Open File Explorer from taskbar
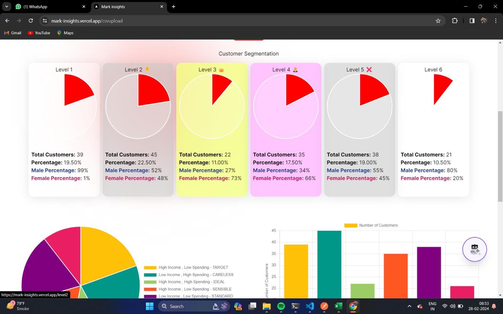 tap(267, 306)
